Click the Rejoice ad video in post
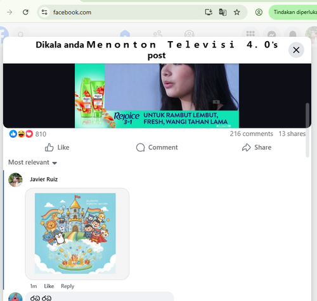Screen dimensions: 317x301 point(157,95)
